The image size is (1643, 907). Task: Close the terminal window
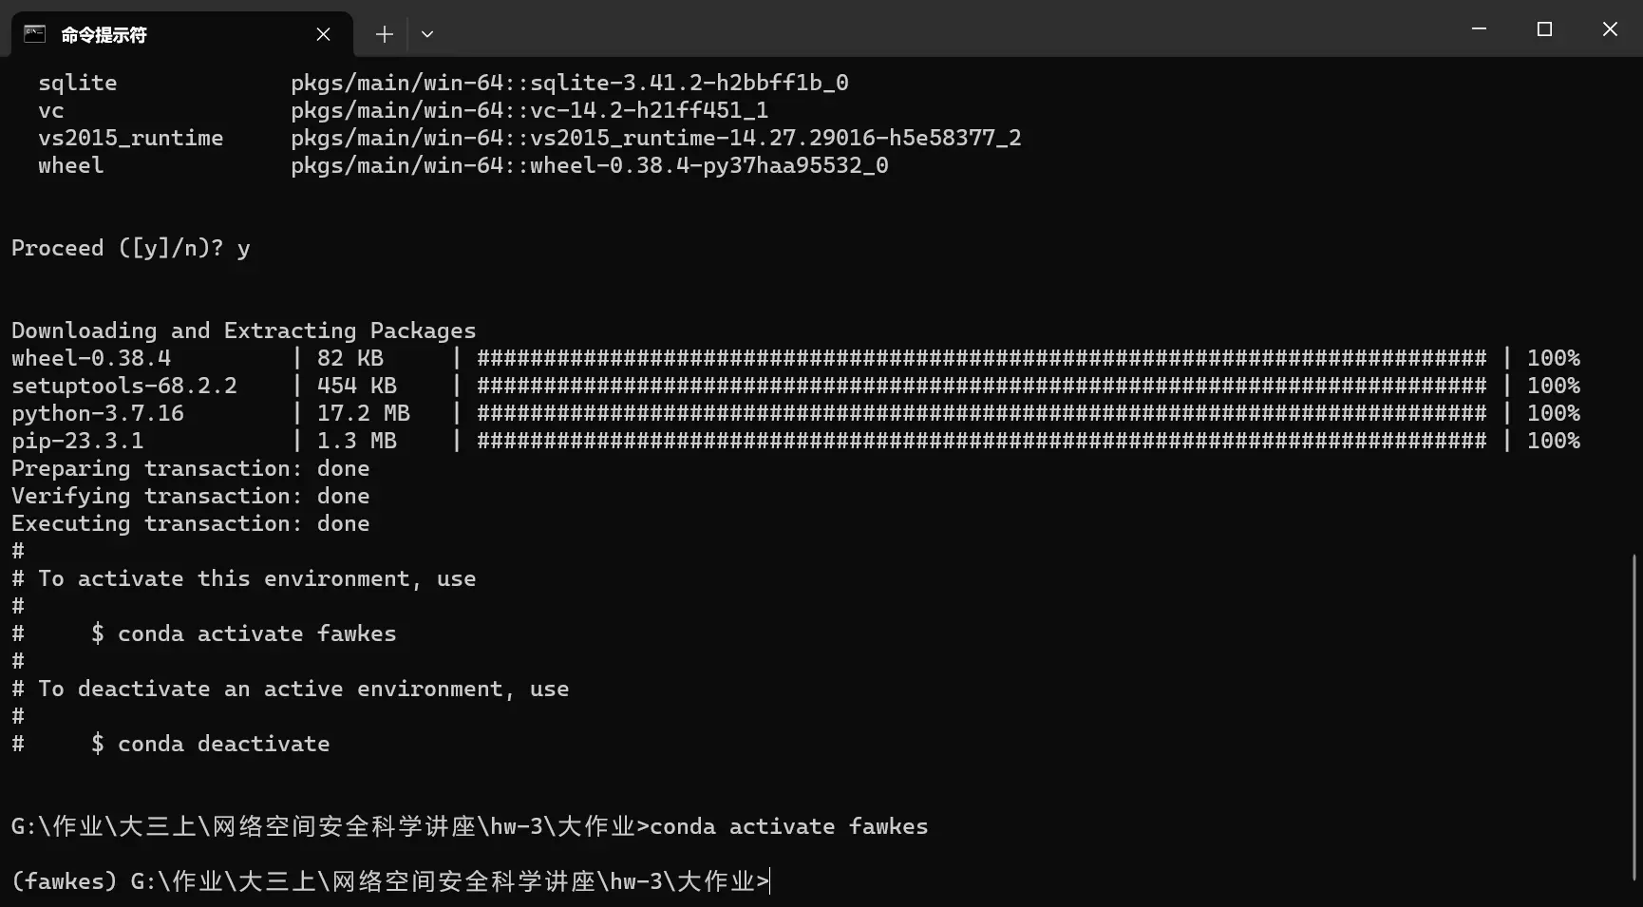(1610, 29)
